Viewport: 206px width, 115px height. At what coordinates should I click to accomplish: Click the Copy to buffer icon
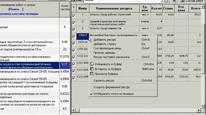click(92, 64)
